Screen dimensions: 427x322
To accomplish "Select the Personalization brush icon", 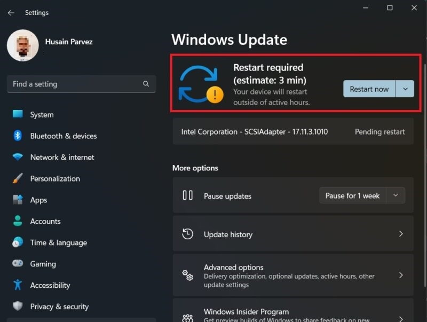I will pos(18,178).
